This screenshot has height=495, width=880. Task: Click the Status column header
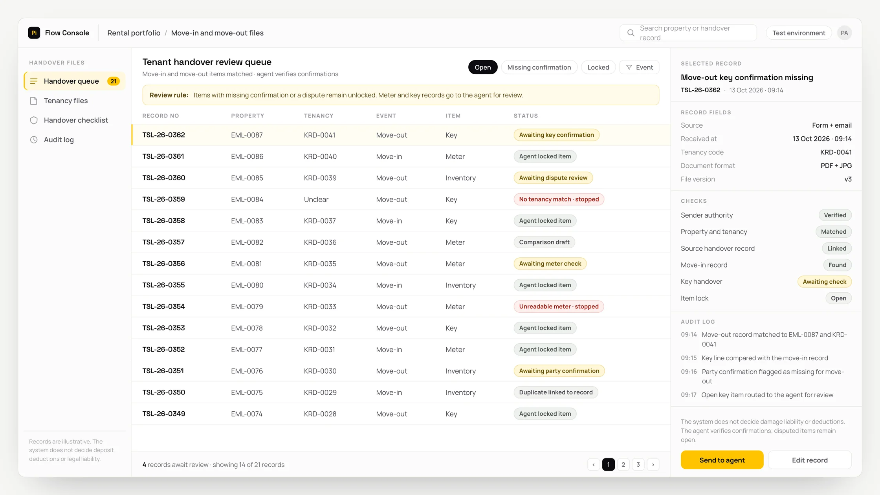pos(526,116)
